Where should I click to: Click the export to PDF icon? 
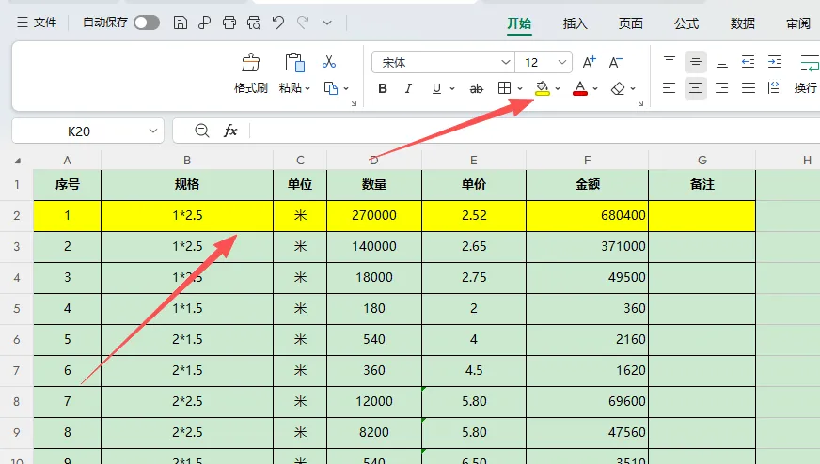tap(204, 23)
